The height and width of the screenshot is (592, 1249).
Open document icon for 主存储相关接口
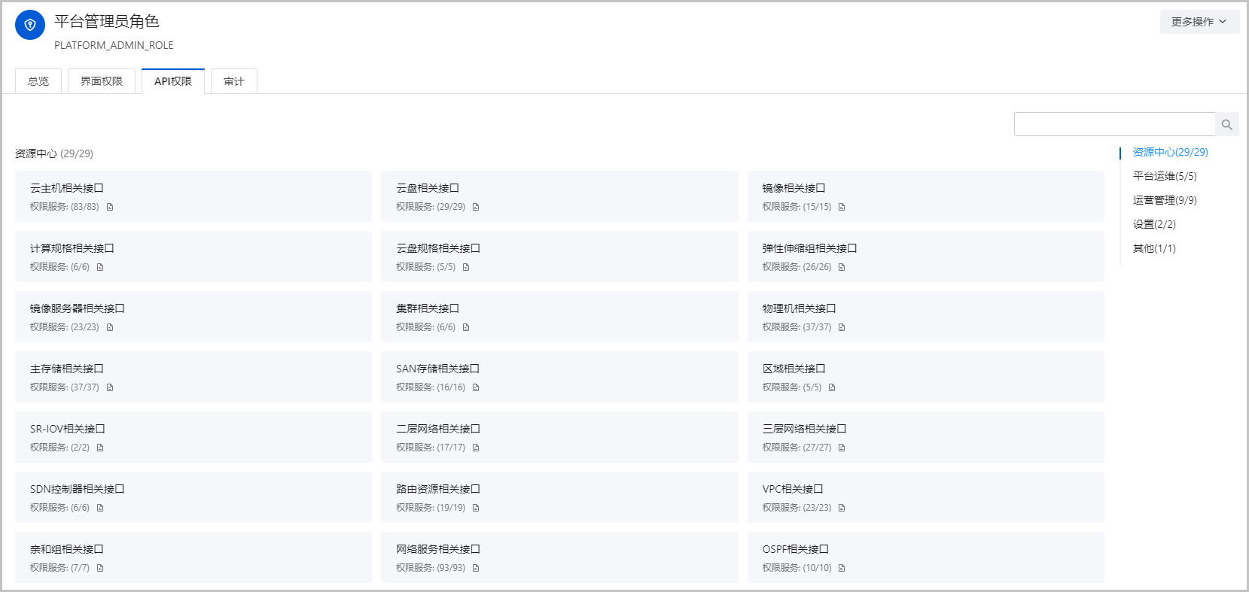coord(110,387)
